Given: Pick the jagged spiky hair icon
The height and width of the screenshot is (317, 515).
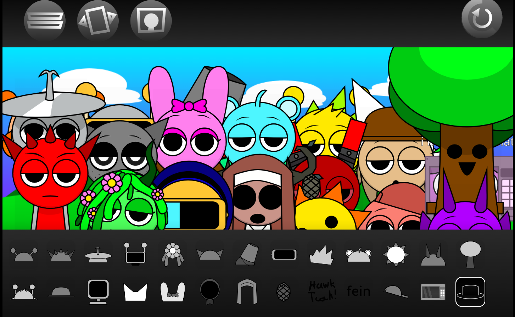Looking at the screenshot, I should pos(321,255).
